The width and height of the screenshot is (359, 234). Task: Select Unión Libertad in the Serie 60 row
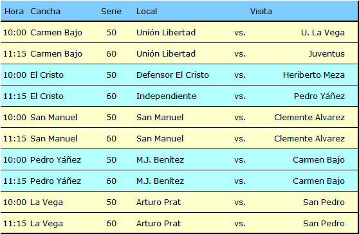click(x=166, y=54)
